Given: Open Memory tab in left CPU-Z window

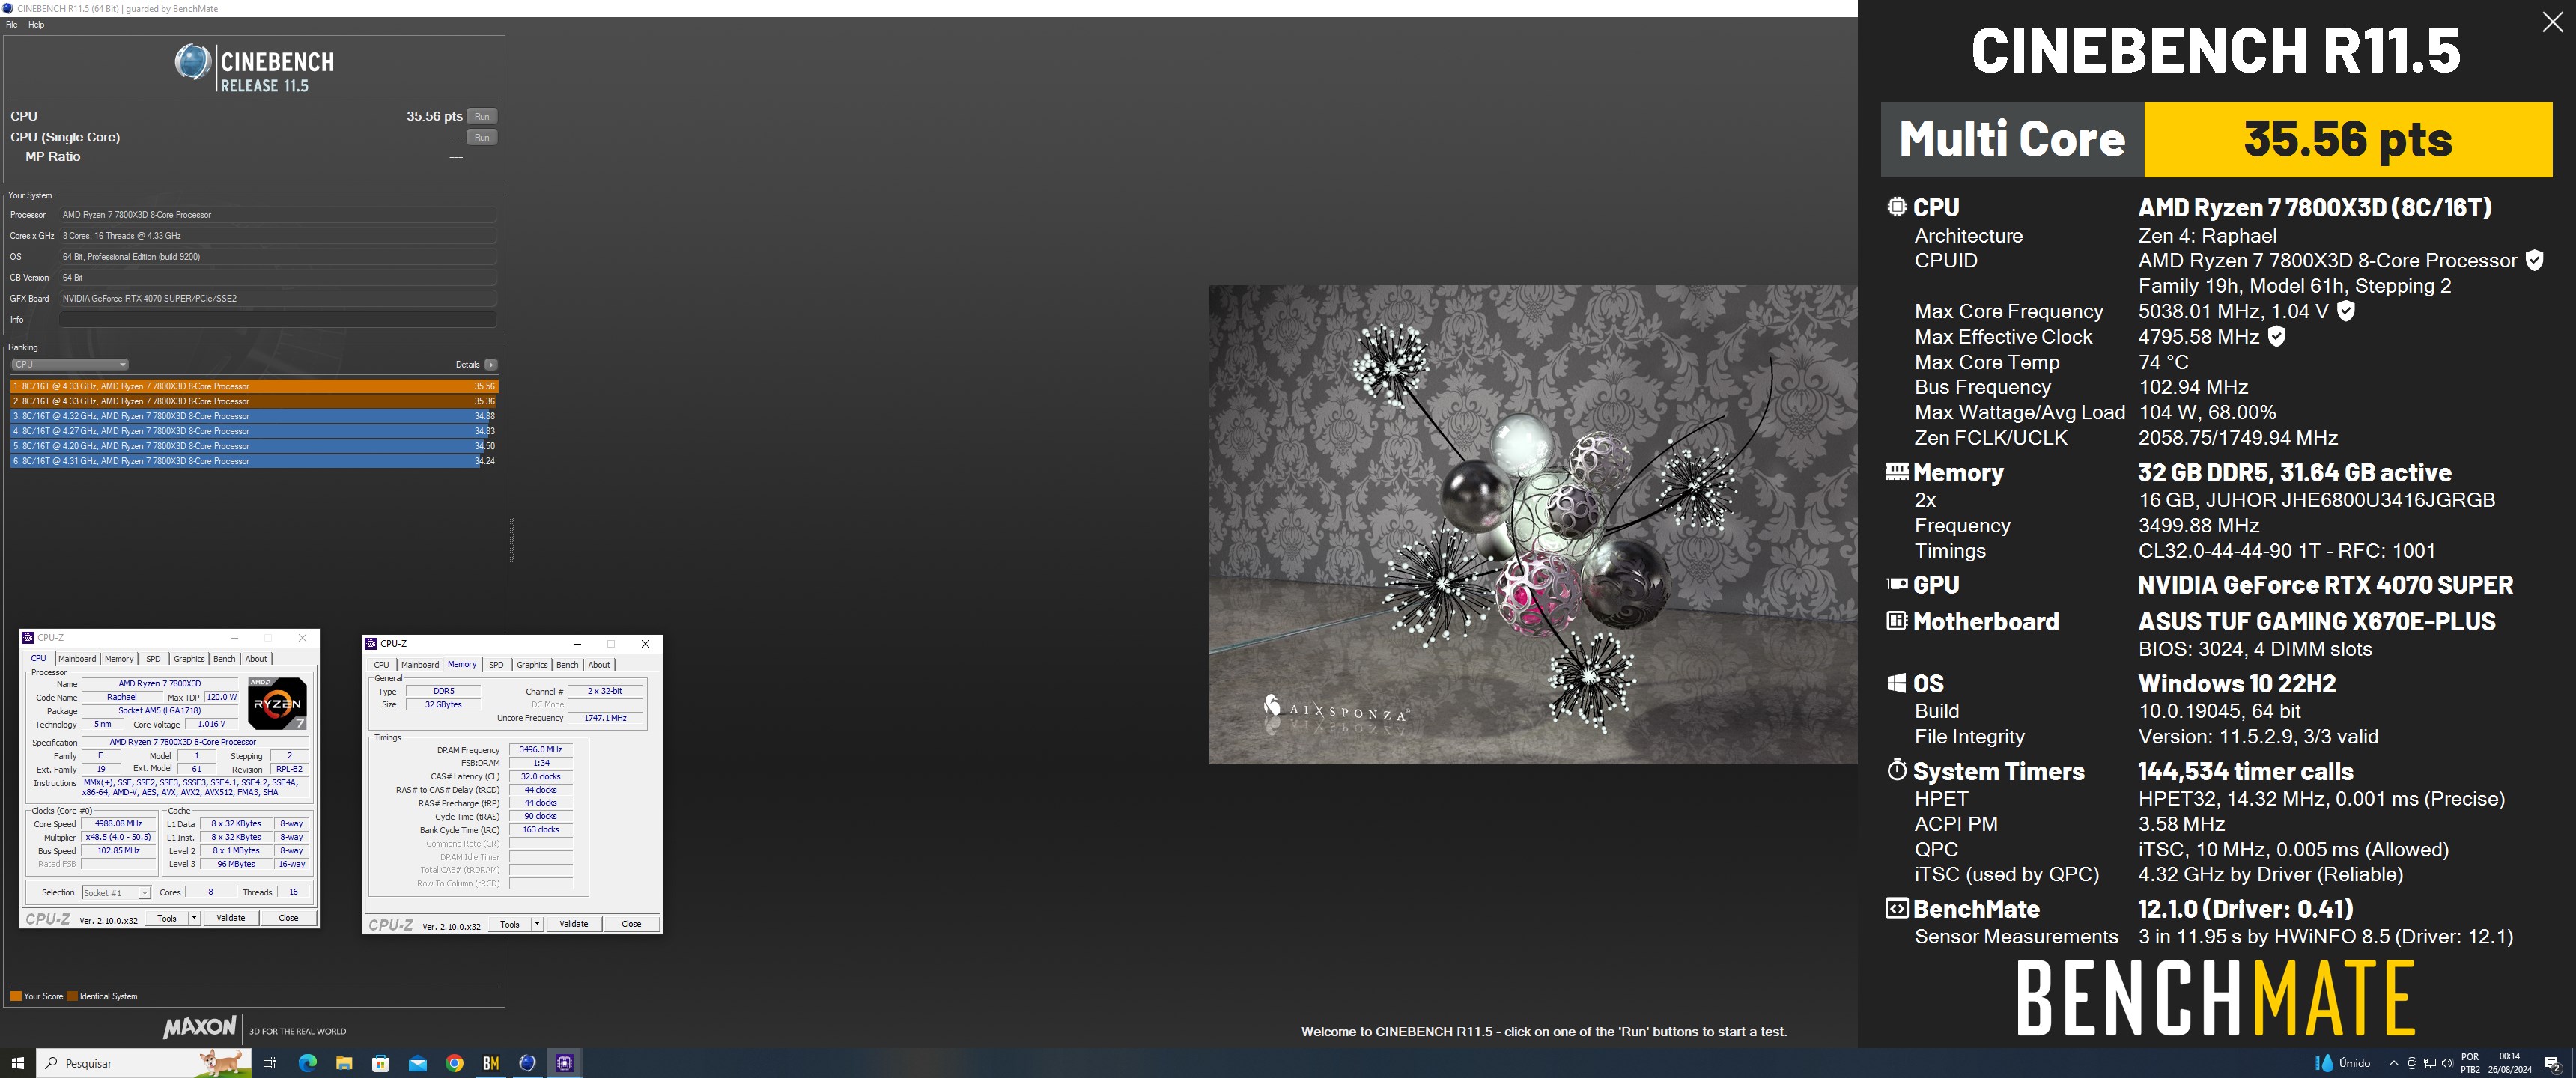Looking at the screenshot, I should tap(119, 659).
